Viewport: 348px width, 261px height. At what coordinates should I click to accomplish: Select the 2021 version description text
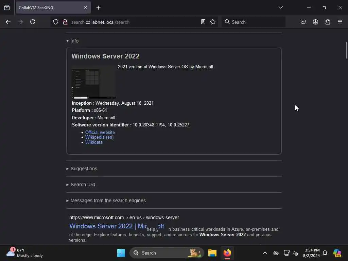[x=166, y=67]
